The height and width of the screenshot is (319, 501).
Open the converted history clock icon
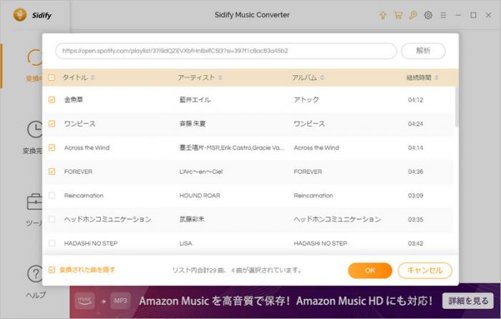pos(34,129)
